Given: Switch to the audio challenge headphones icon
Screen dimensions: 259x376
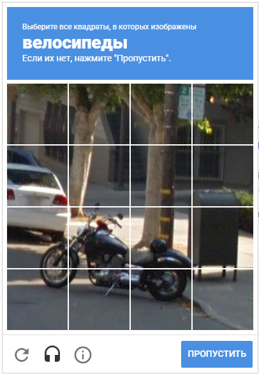Looking at the screenshot, I should [x=52, y=354].
